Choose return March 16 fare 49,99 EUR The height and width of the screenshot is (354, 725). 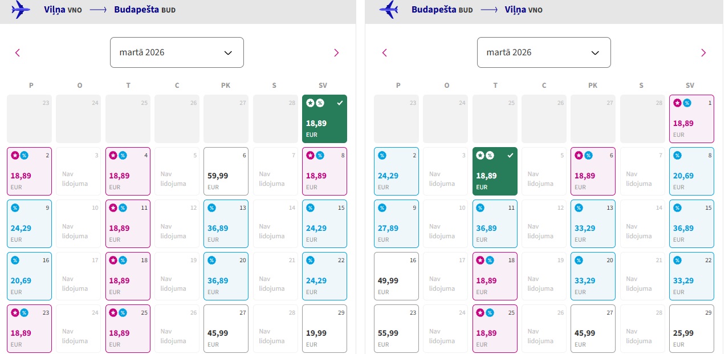pyautogui.click(x=396, y=276)
